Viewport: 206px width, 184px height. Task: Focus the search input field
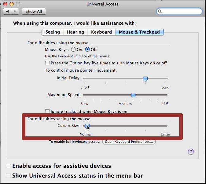click(x=179, y=11)
